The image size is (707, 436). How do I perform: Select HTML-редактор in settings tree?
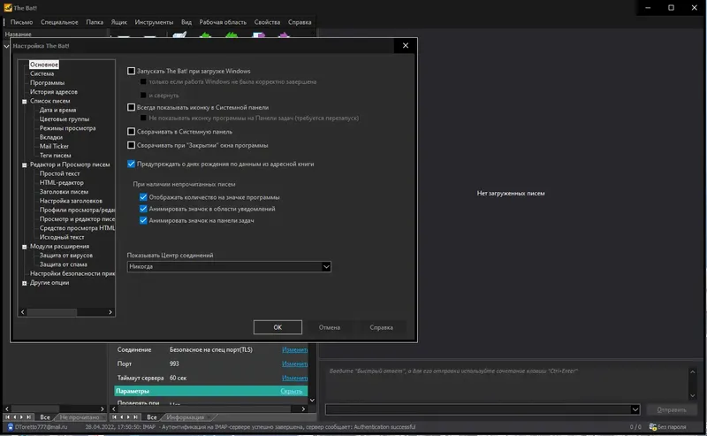(61, 183)
